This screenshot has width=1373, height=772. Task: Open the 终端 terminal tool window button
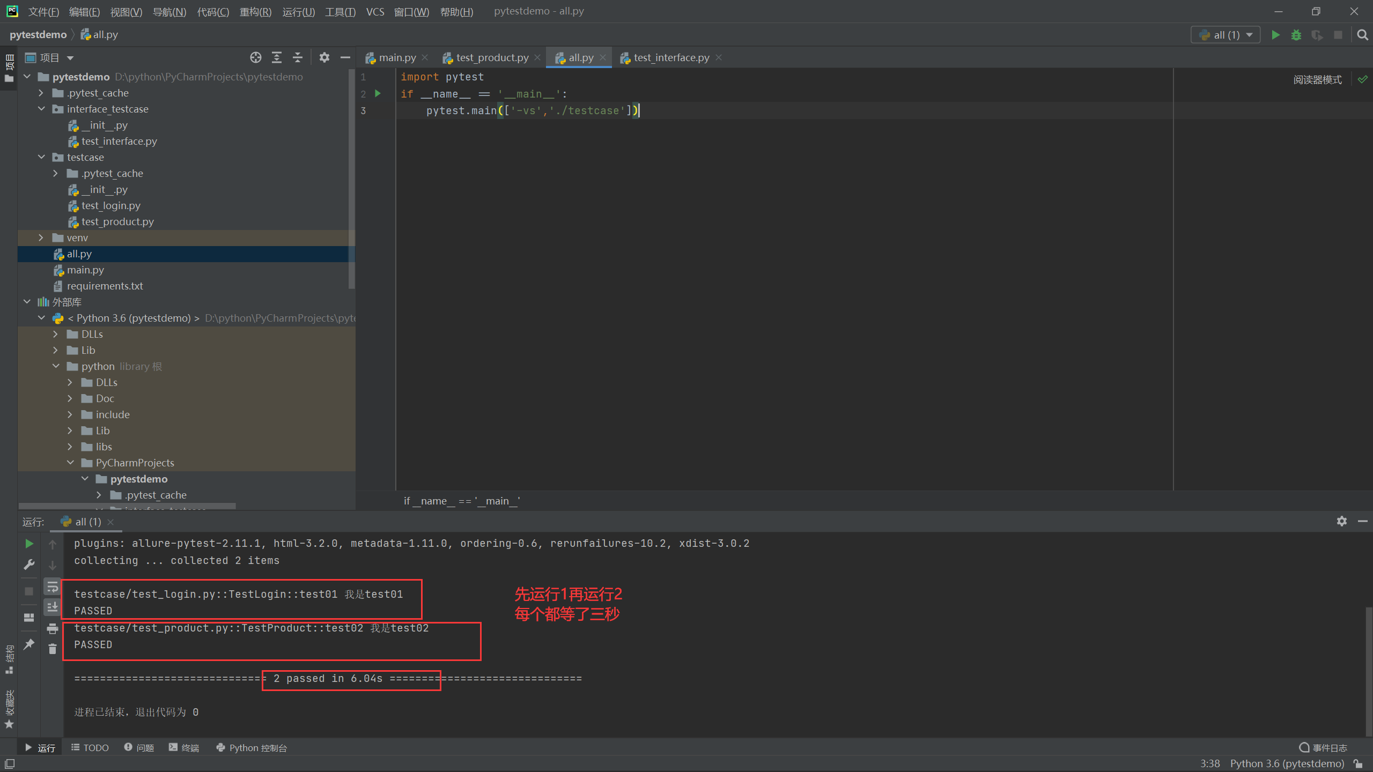184,747
